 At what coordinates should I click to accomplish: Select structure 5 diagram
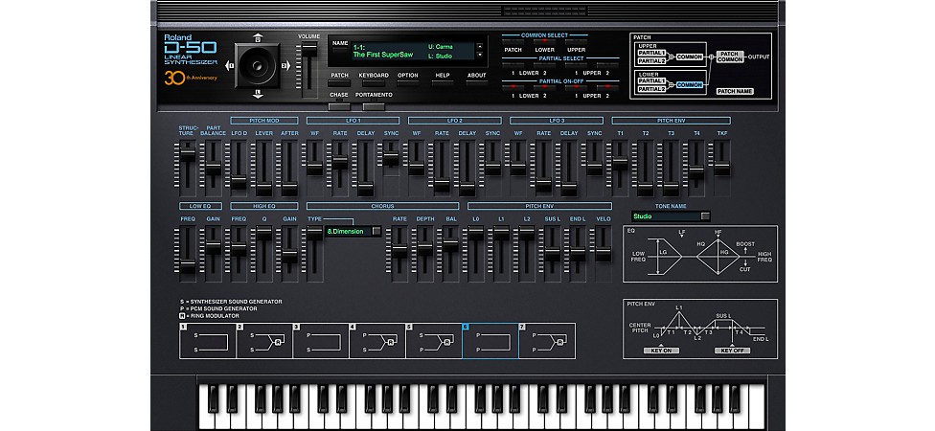coord(434,341)
